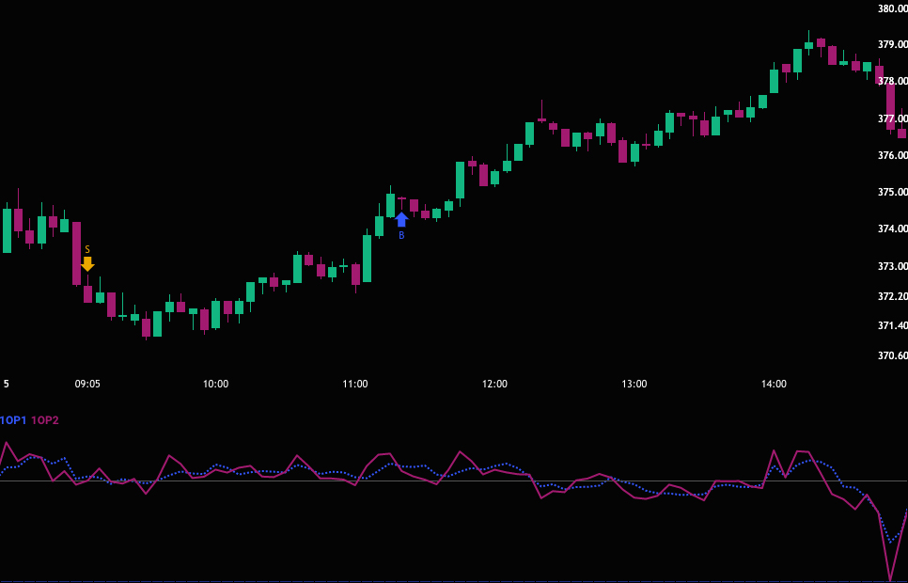Click the 374.00 price axis label
This screenshot has width=908, height=583.
coord(893,228)
